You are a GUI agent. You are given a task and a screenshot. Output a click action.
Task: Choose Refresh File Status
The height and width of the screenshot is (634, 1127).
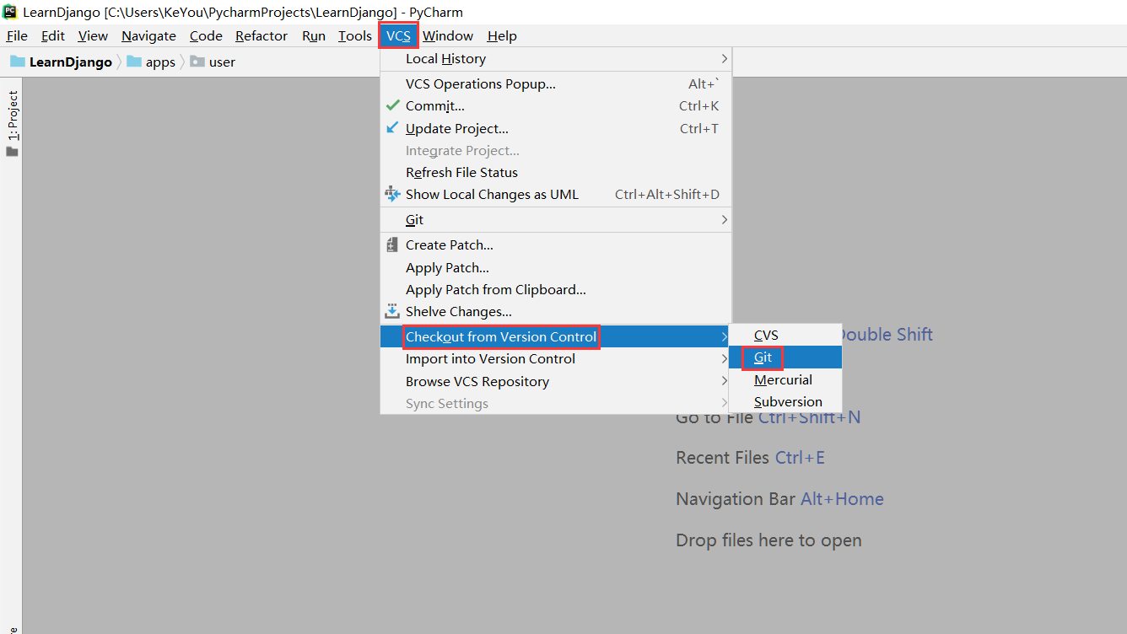(557, 172)
